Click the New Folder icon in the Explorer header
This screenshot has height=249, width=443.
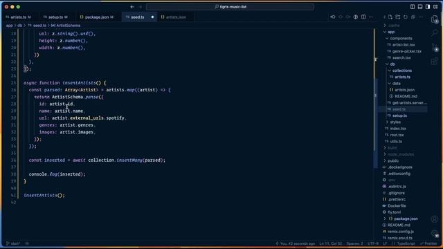point(398,17)
